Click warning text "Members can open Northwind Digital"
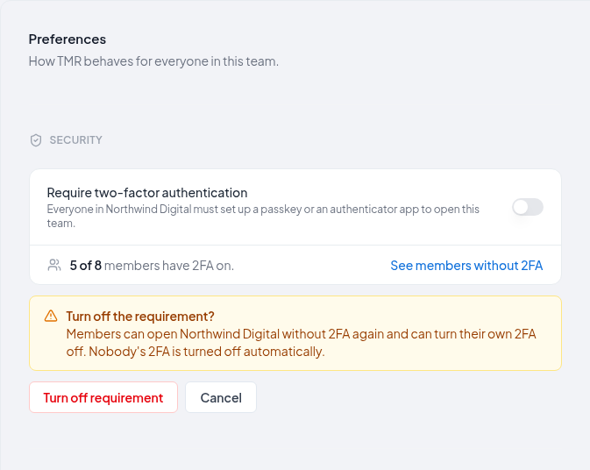 click(x=301, y=343)
